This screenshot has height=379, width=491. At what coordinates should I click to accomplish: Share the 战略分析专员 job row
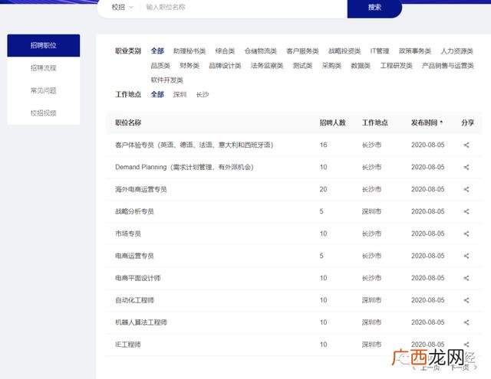click(466, 211)
